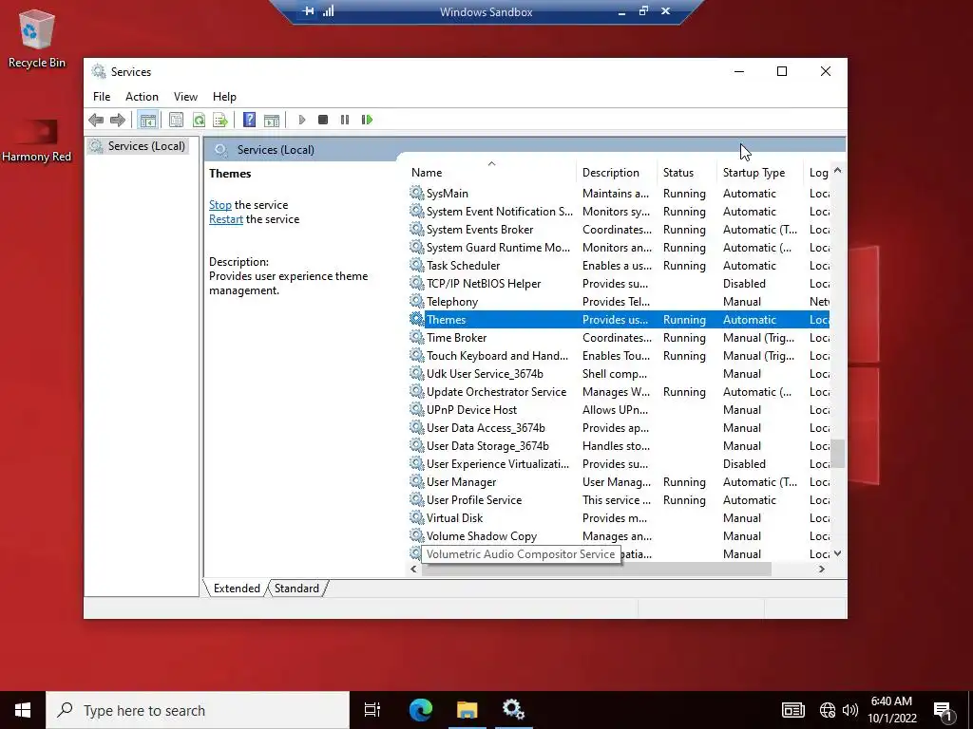The image size is (973, 729).
Task: Click the Refresh toolbar icon
Action: tap(199, 120)
